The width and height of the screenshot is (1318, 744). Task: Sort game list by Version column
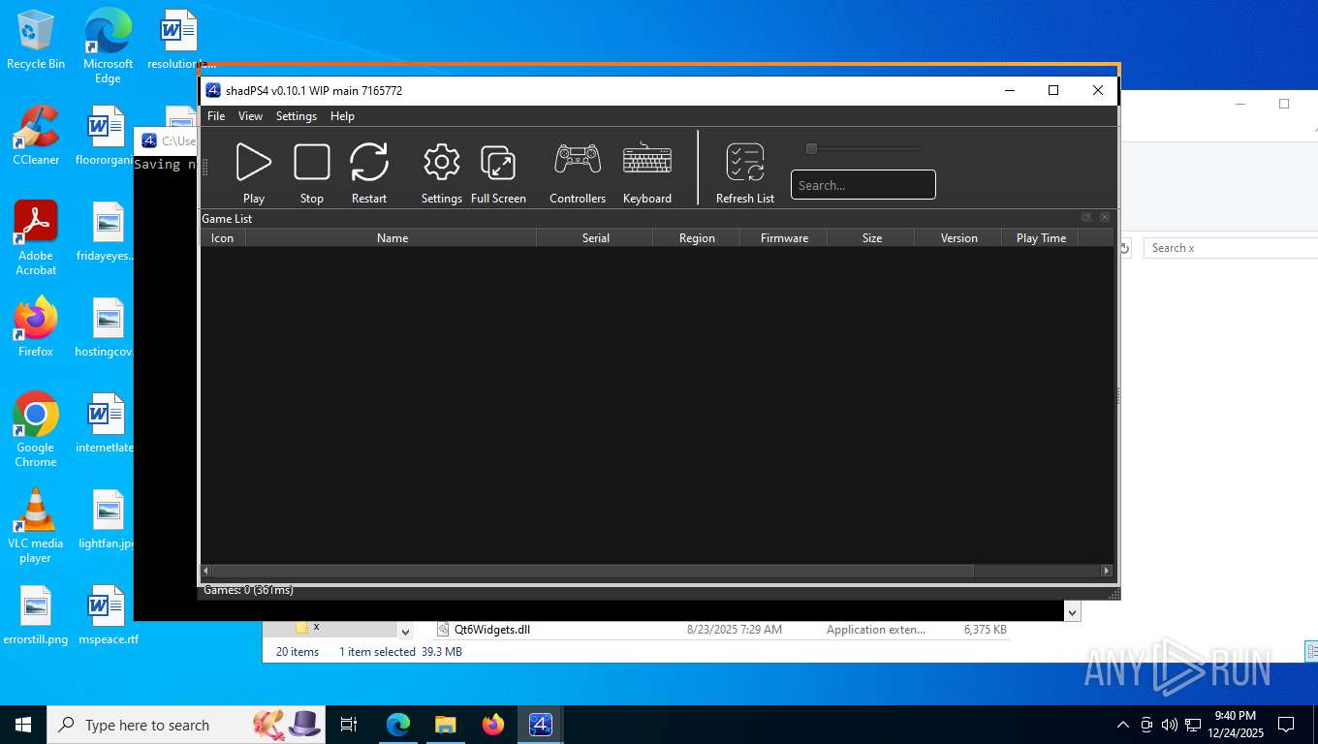click(958, 238)
